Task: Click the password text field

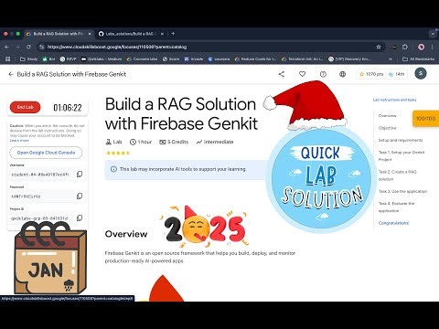Action: [x=42, y=196]
